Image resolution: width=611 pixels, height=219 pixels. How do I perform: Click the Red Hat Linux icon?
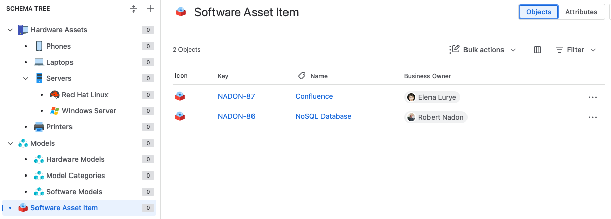pos(55,95)
